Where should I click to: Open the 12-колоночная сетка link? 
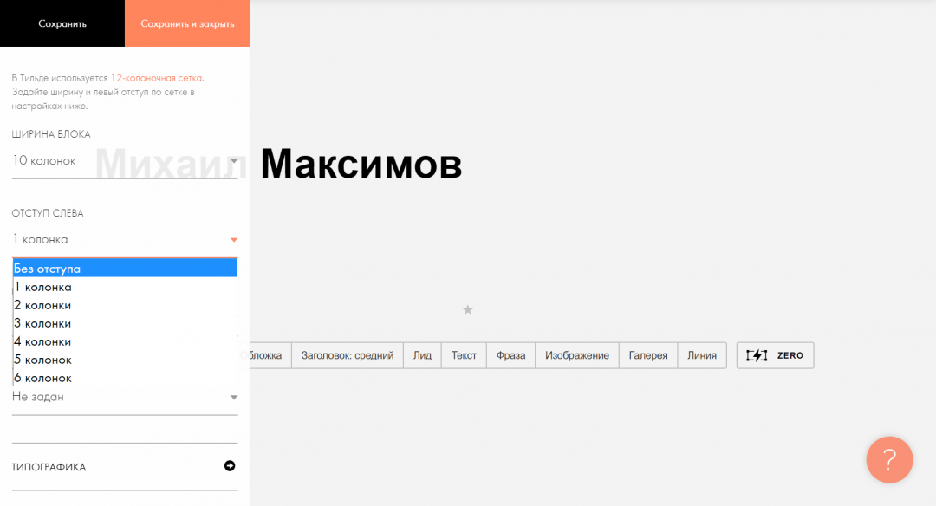pos(156,78)
